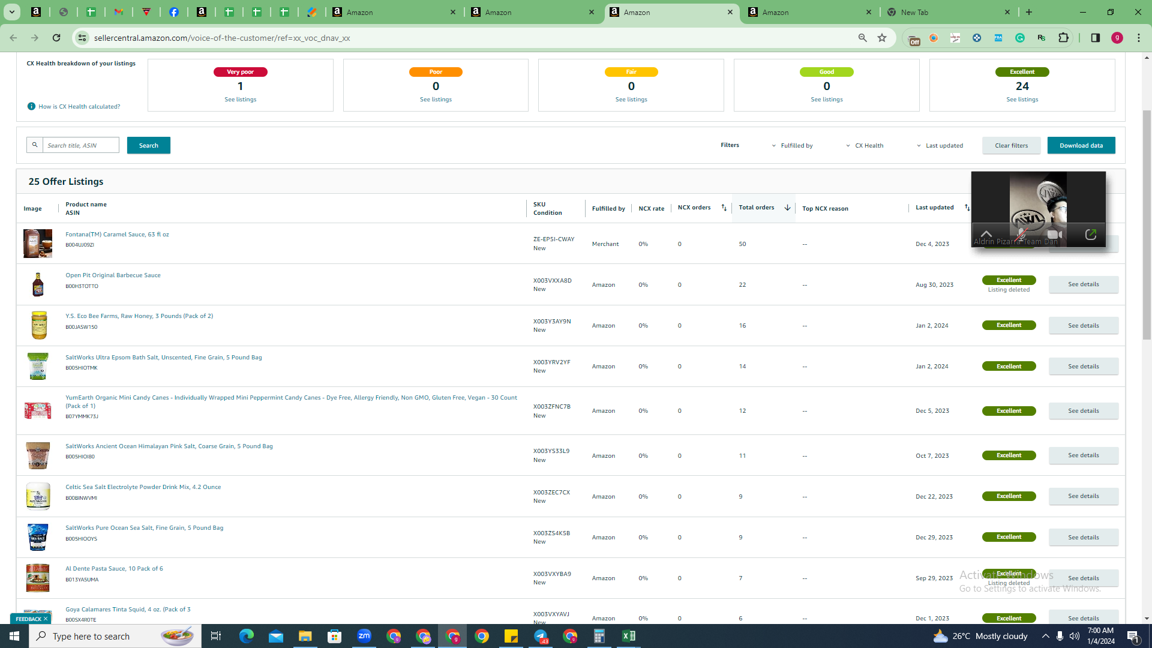Expand the CX Health filter

click(865, 145)
